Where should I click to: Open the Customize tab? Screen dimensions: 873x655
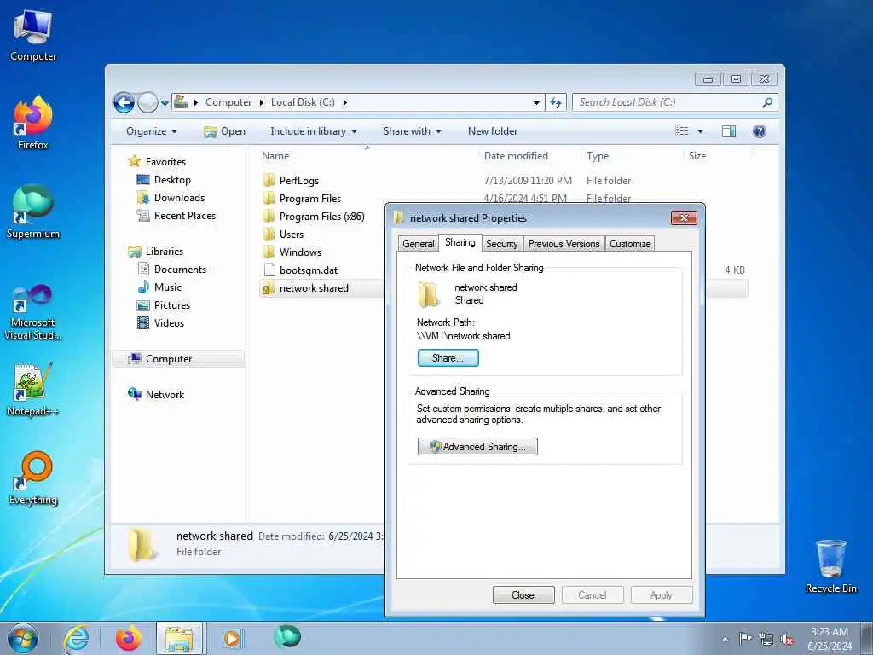click(x=630, y=244)
